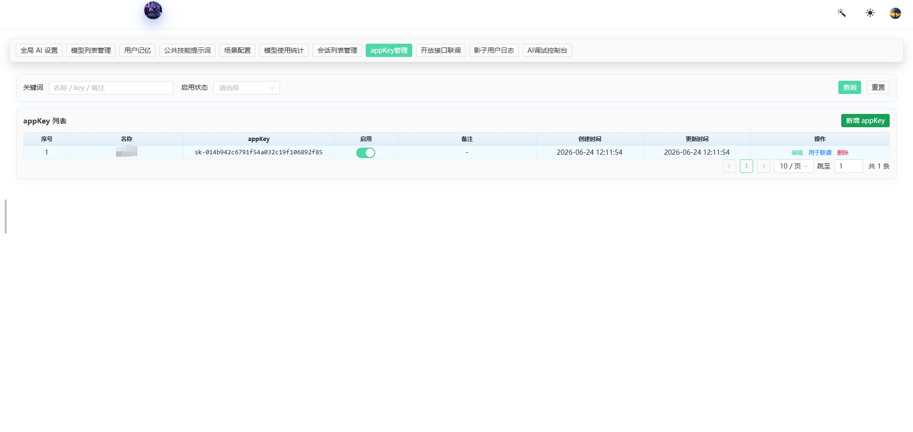Select the 场景配置 tab
913x432 pixels.
[237, 50]
